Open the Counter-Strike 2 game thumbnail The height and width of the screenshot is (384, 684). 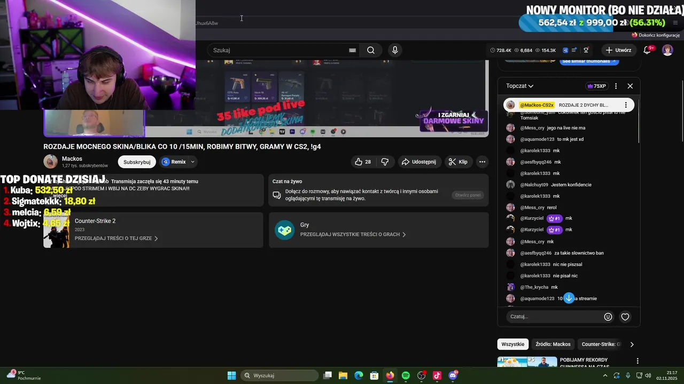(56, 230)
